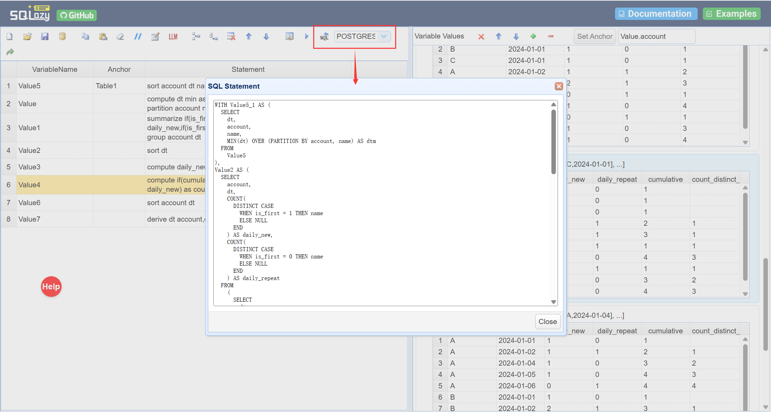Select the Value2 variable row
Screen dimensions: 771x412
(55, 151)
